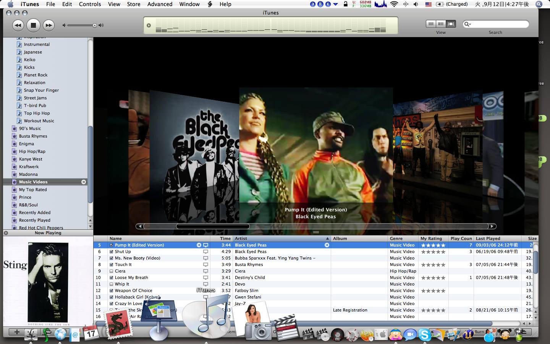Image resolution: width=550 pixels, height=344 pixels.
Task: Open the Store menu
Action: pyautogui.click(x=134, y=4)
